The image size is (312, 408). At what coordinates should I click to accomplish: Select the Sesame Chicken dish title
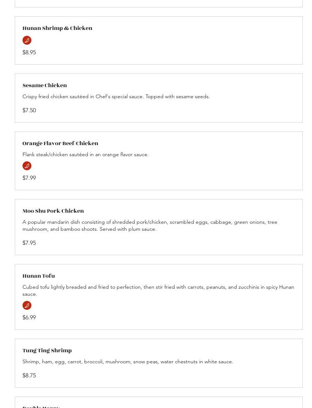[45, 86]
